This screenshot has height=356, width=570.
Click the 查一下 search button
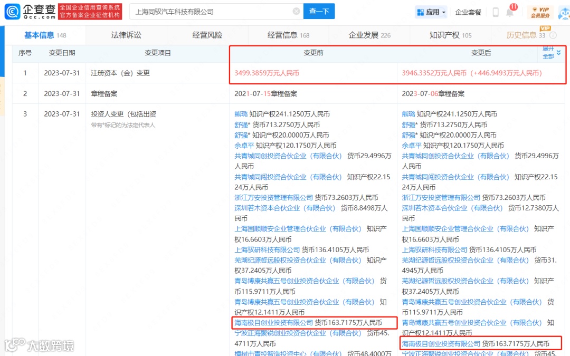coord(319,12)
